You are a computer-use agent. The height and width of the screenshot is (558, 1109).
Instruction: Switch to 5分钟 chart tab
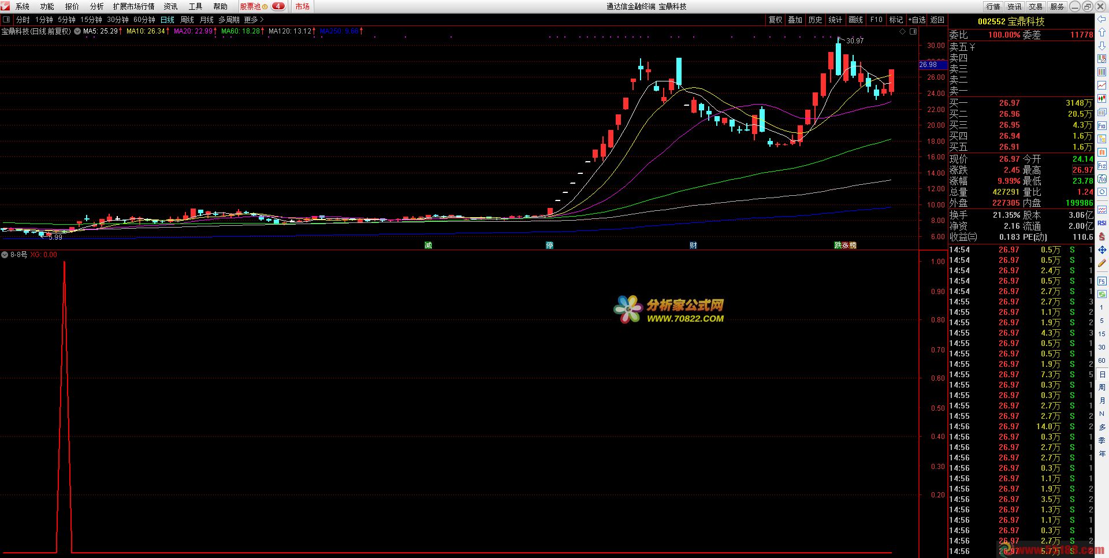[x=67, y=20]
